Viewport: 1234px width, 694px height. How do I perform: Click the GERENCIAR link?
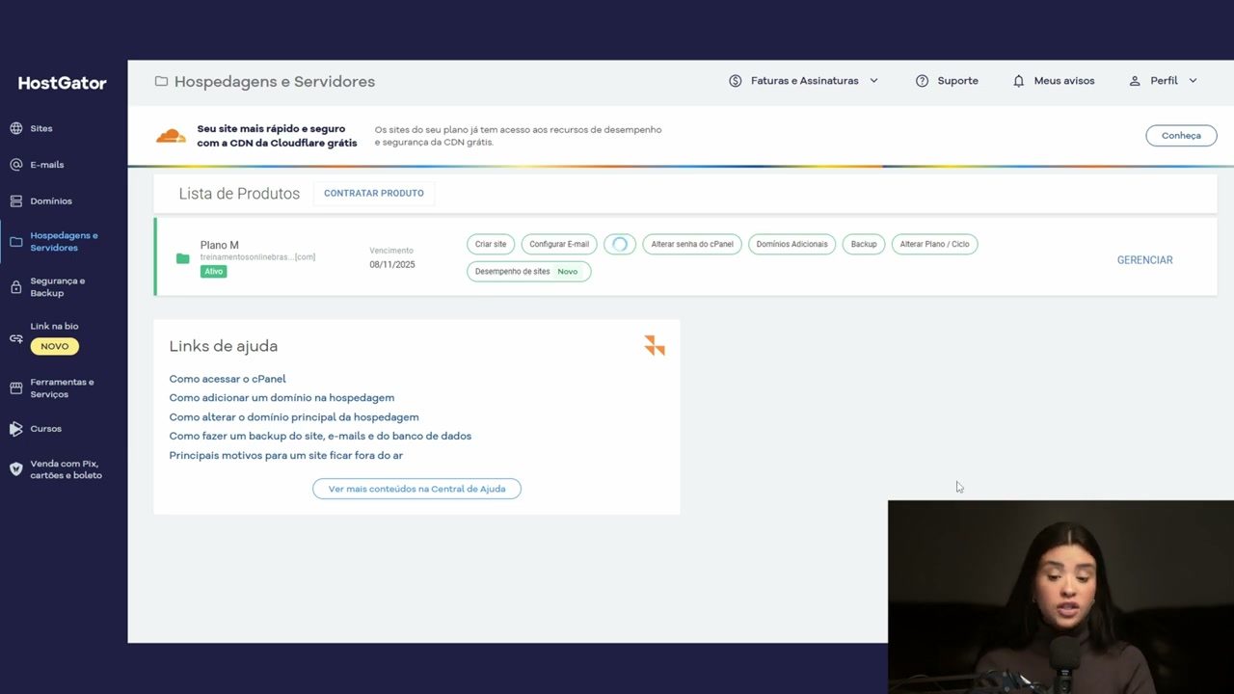point(1144,260)
